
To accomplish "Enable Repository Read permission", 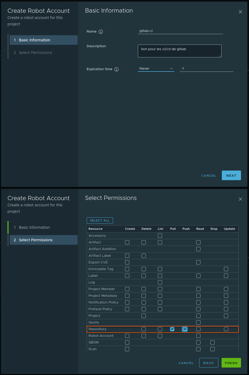I will tap(198, 329).
